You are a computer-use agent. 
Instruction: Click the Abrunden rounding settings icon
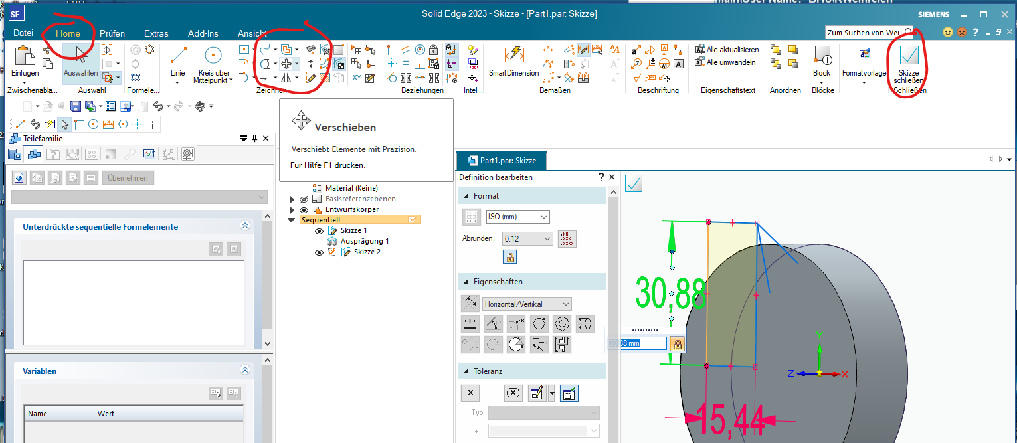click(567, 238)
